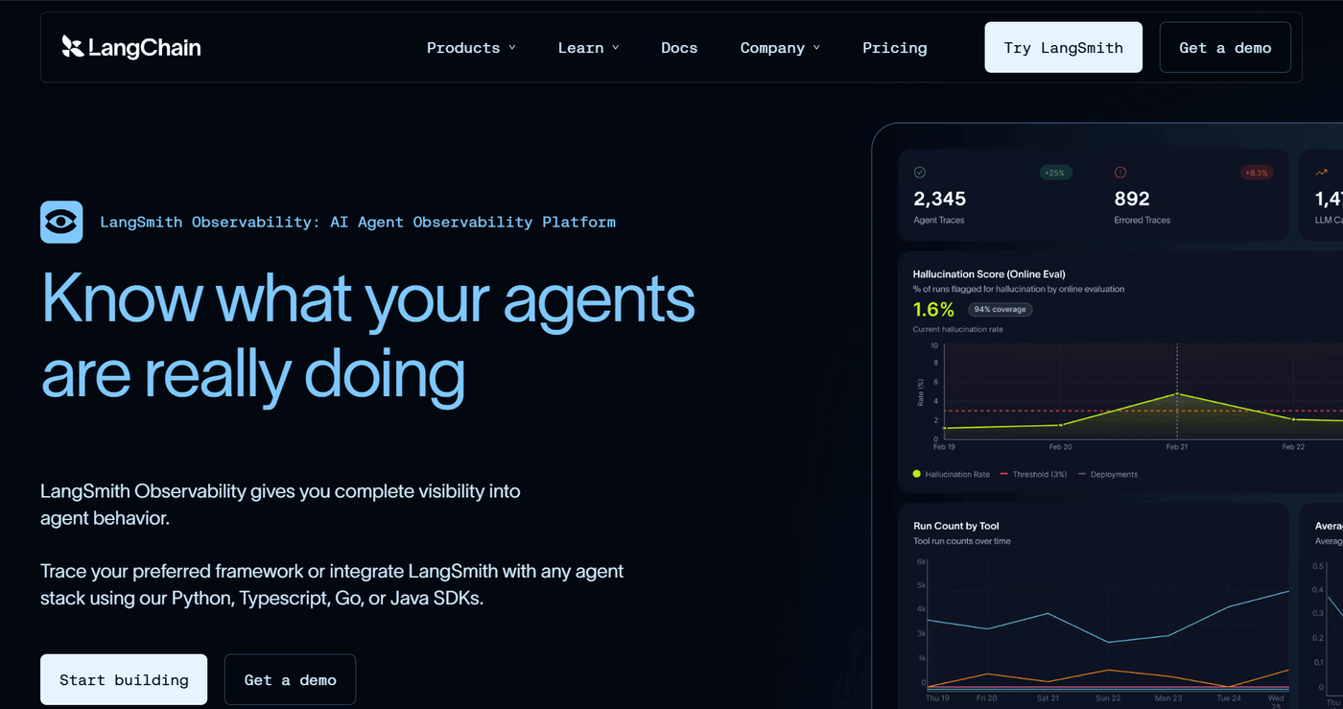Click the +25% badge on Agent Traces card
Screen dimensions: 1343x709
click(1056, 173)
